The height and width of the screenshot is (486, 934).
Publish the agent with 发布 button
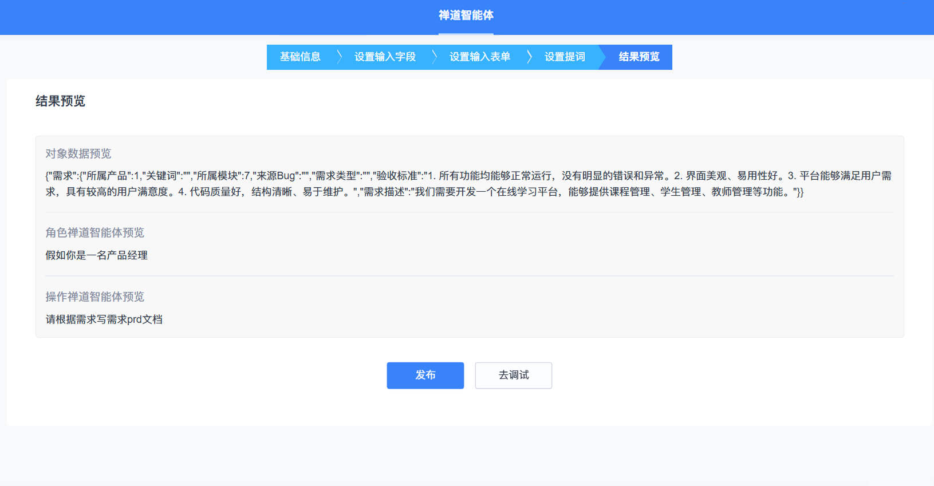coord(425,376)
